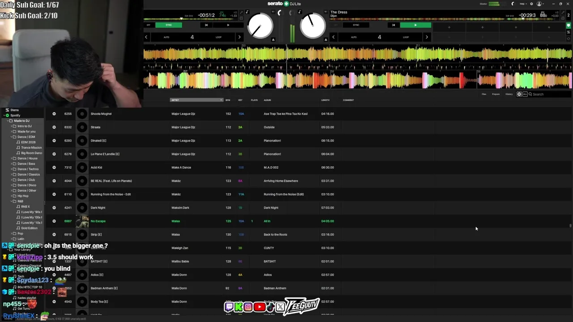Screen dimensions: 573x322
Task: Collapse the Spotify tree node
Action: (x=3, y=115)
